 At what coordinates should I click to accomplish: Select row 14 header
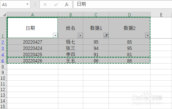[x=3, y=101]
